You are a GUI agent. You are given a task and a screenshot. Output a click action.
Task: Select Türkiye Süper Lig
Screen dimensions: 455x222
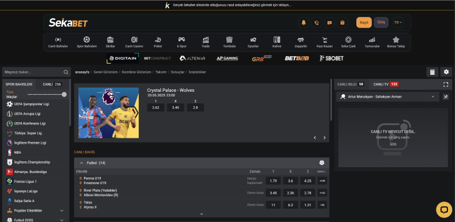[36, 133]
